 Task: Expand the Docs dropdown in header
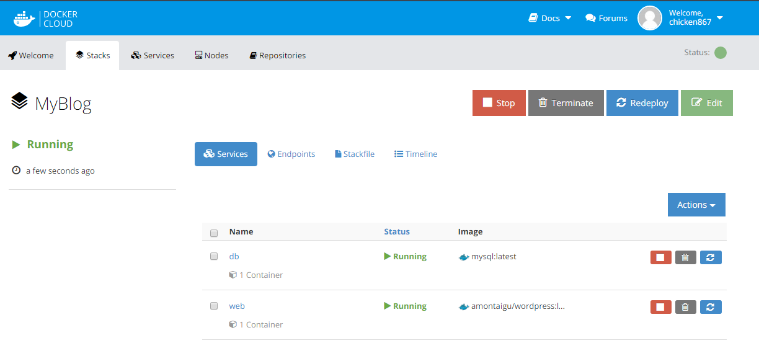point(549,18)
